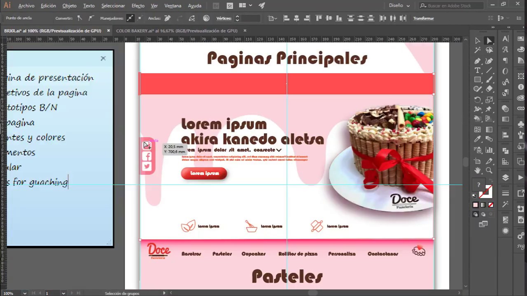Switch to COLOR BAKERY.ai document tab

pos(177,31)
